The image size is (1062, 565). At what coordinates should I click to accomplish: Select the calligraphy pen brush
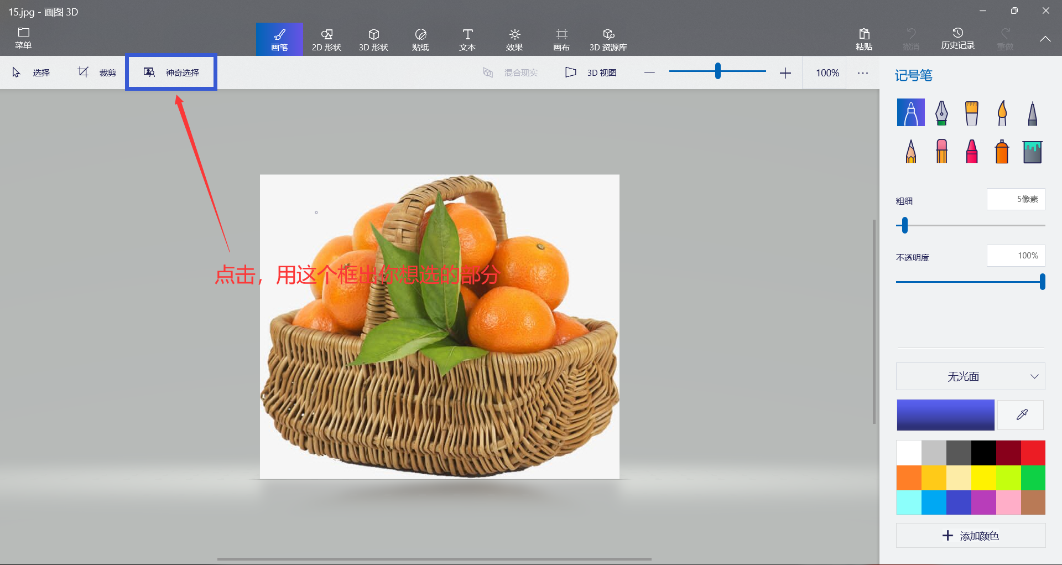pyautogui.click(x=941, y=112)
